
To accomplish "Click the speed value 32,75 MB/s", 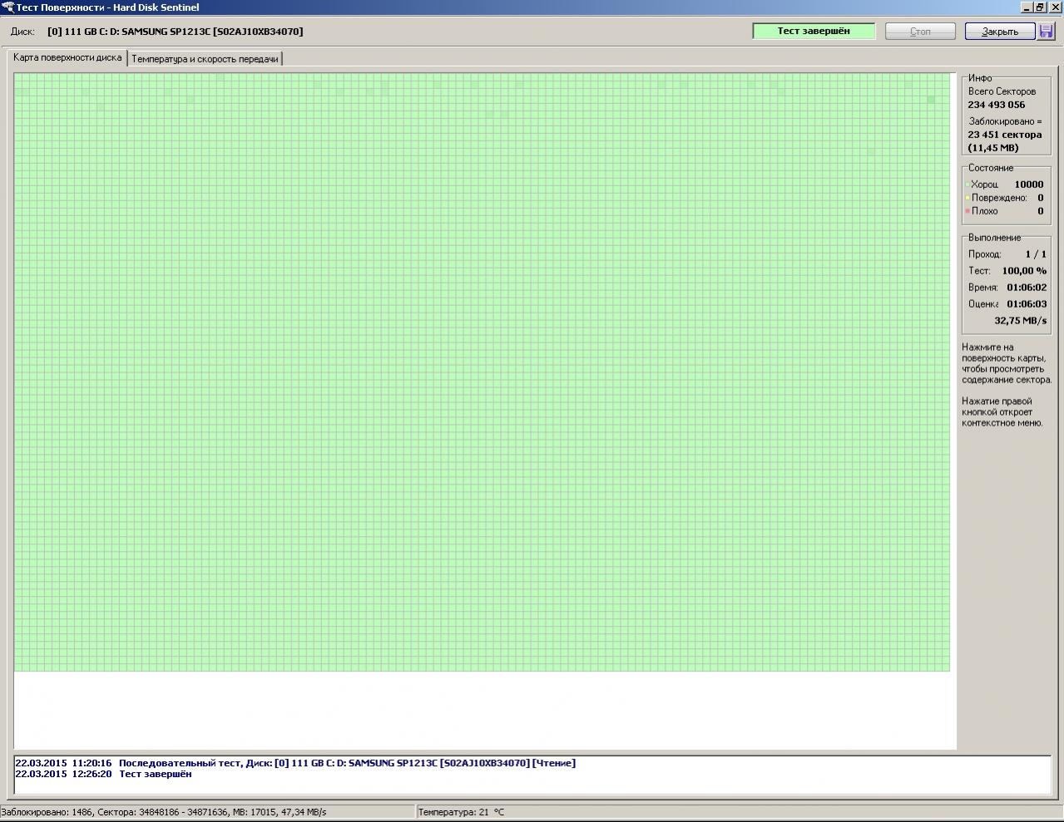I will tap(1021, 321).
